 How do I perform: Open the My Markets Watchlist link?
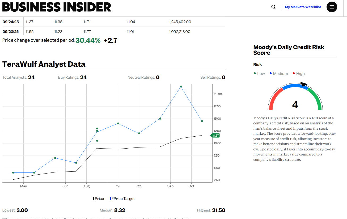coord(303,7)
